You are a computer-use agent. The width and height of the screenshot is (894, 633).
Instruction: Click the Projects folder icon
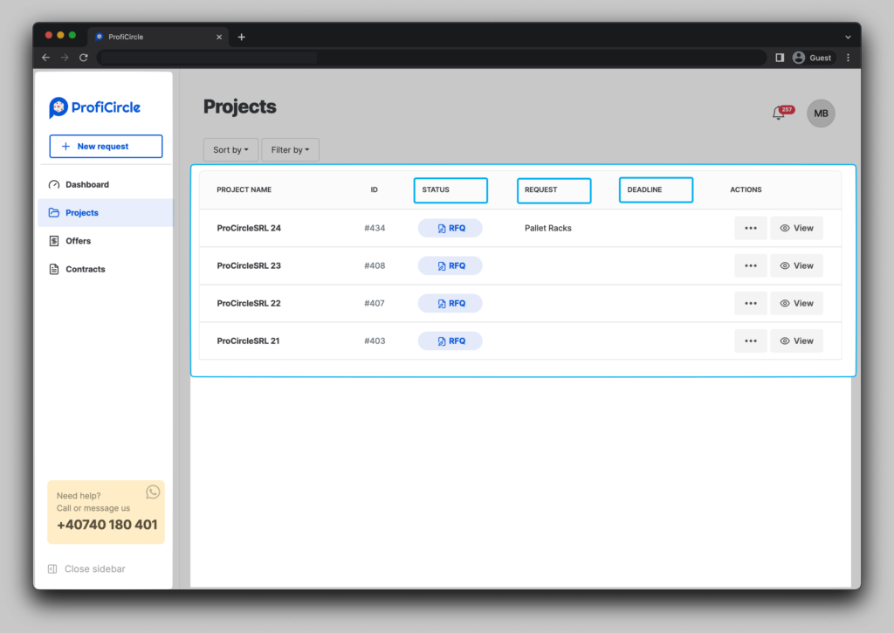54,213
